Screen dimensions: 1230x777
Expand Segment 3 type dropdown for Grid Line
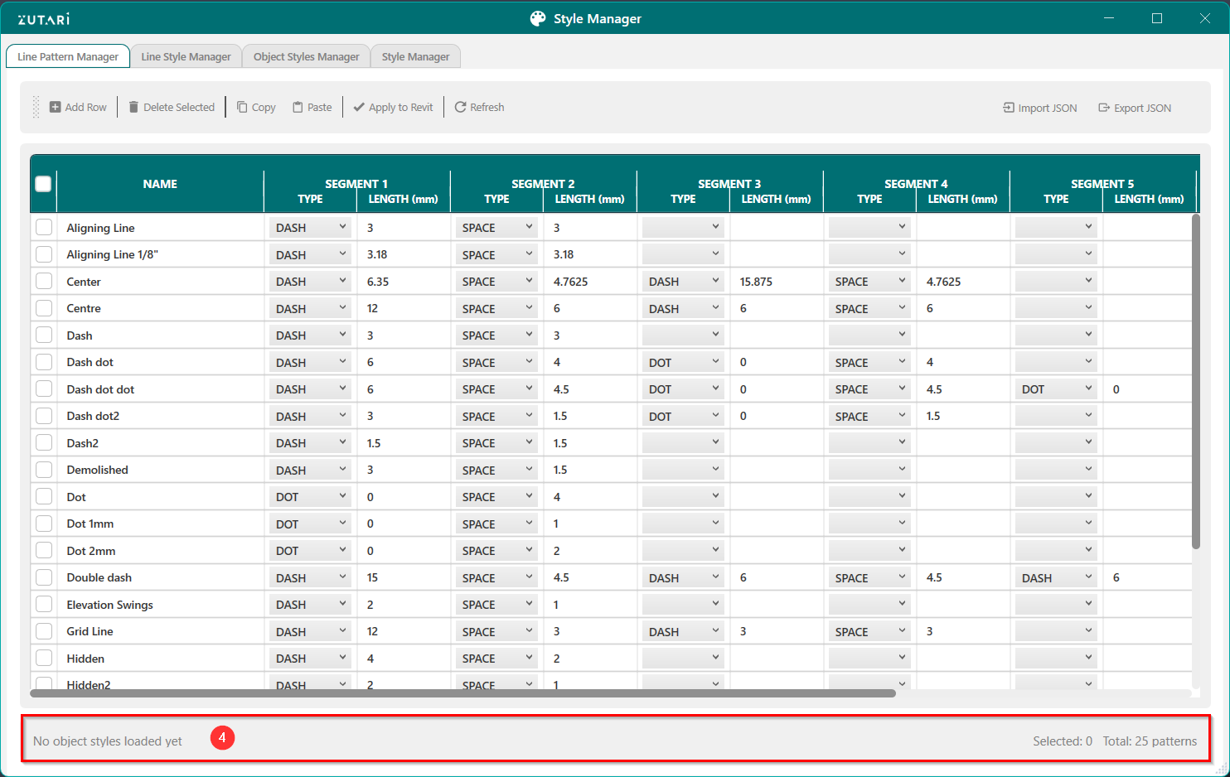click(x=683, y=631)
